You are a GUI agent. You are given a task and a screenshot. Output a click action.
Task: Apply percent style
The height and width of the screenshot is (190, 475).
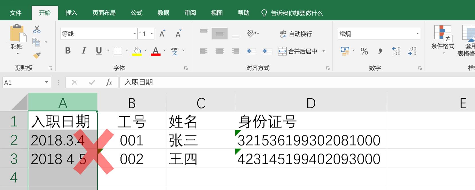pyautogui.click(x=364, y=51)
